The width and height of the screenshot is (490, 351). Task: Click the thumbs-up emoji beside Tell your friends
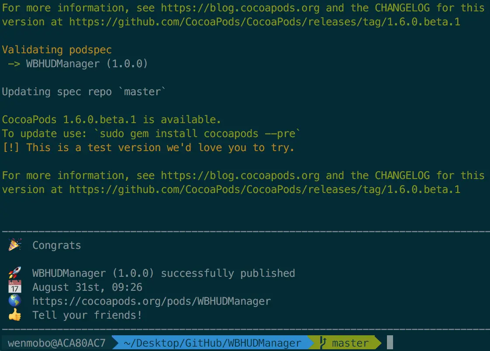point(15,315)
